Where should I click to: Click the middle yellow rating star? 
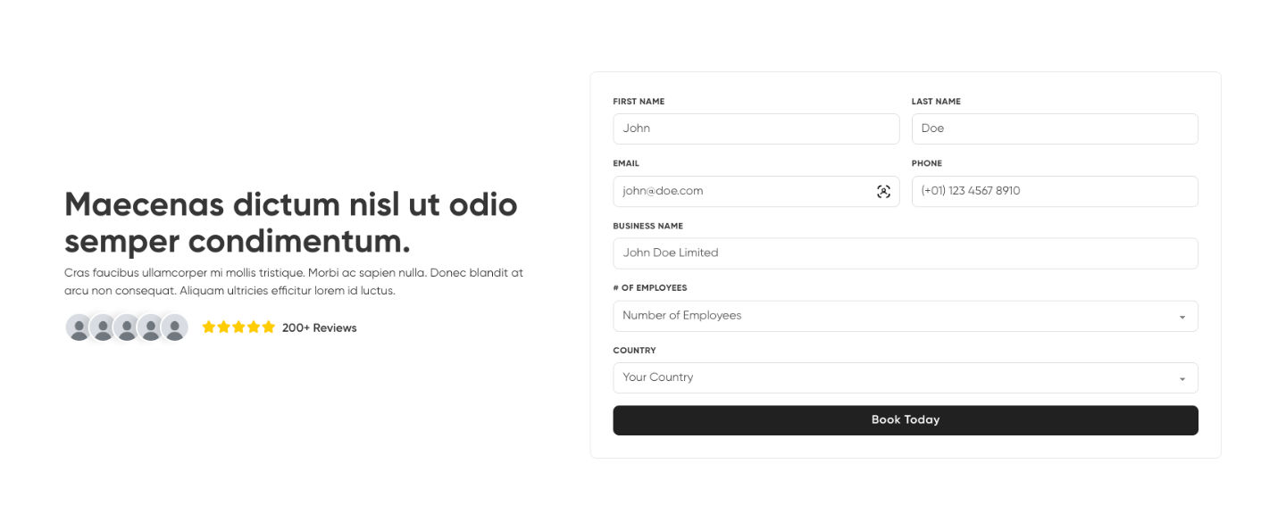coord(239,327)
